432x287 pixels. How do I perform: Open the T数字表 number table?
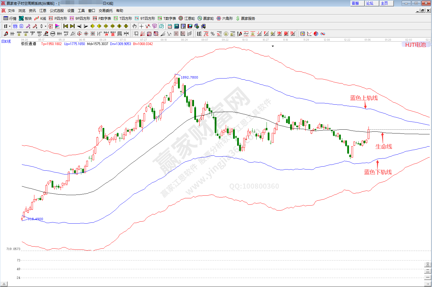coord(167,18)
